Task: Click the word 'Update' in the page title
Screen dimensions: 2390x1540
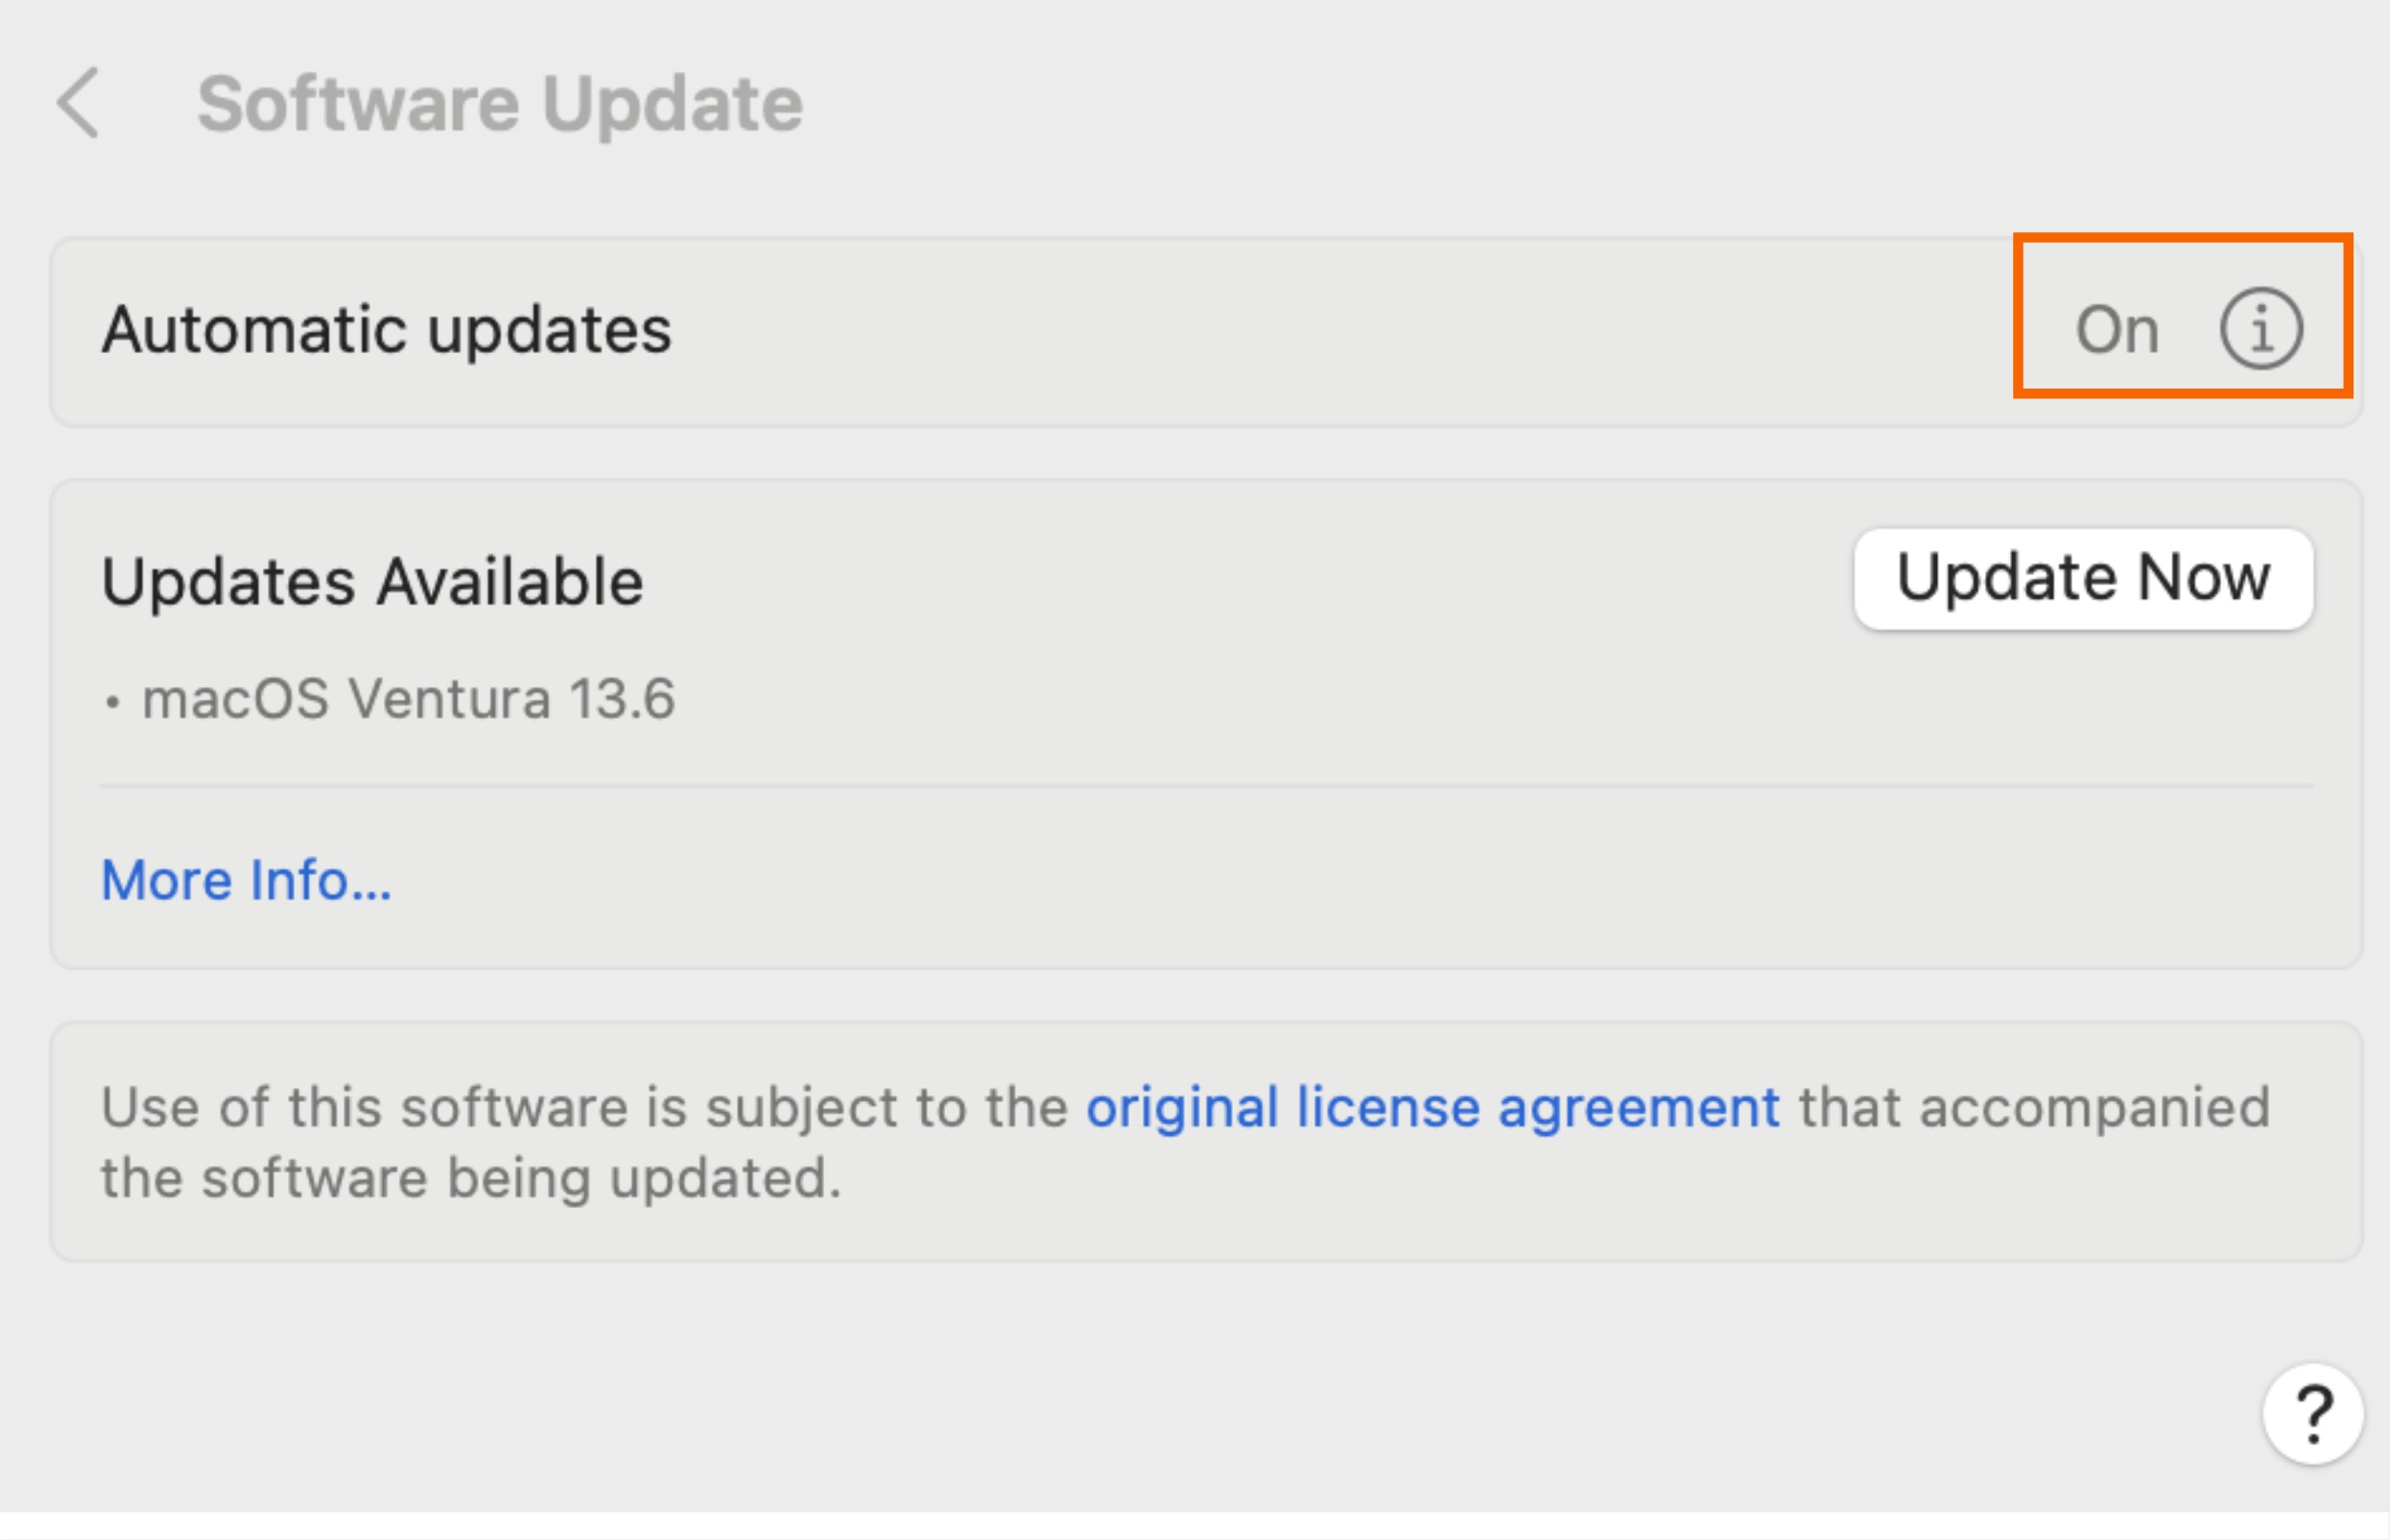Action: 672,103
